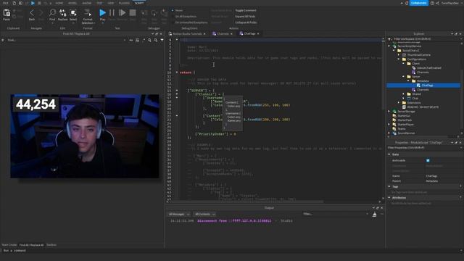The height and width of the screenshot is (261, 464).
Task: Click the Paste clipboard icon
Action: tap(7, 13)
